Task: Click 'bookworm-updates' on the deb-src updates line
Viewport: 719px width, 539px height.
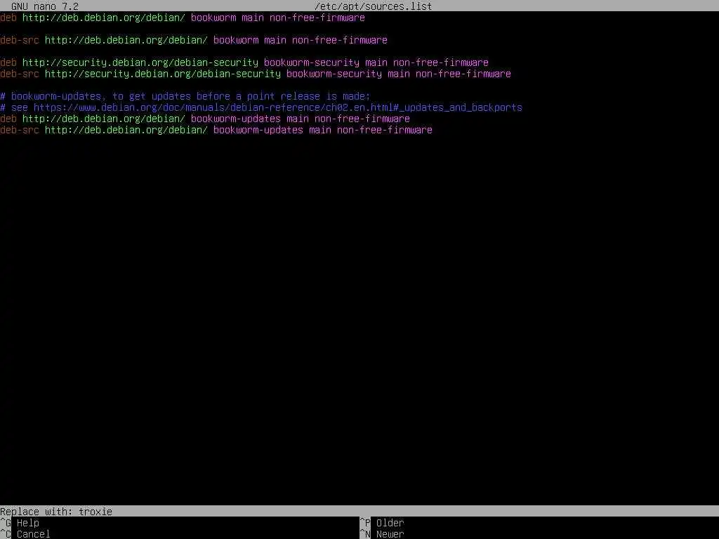Action: tap(258, 130)
